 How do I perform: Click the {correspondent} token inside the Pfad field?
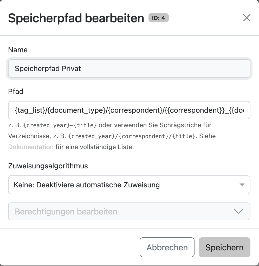point(135,110)
